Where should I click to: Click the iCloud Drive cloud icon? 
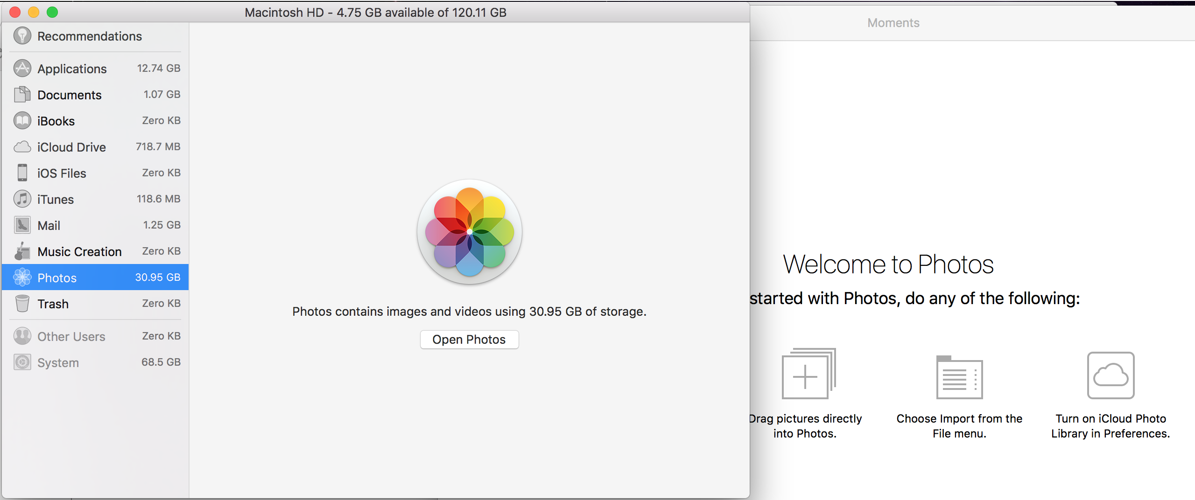click(22, 147)
